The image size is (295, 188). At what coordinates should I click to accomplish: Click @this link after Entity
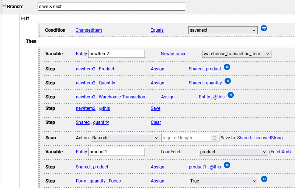click(x=219, y=97)
